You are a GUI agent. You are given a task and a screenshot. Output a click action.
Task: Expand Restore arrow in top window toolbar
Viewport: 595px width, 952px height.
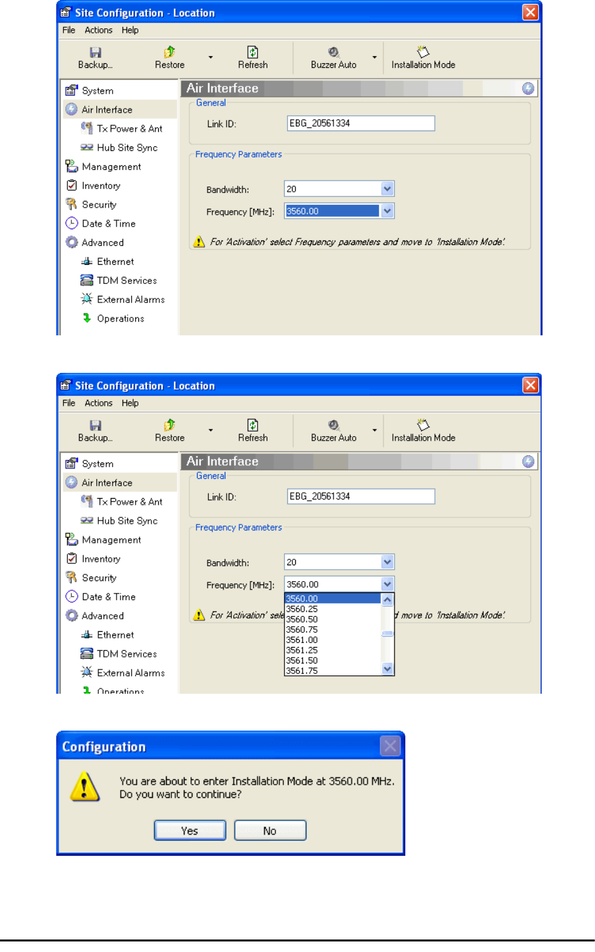tap(211, 57)
